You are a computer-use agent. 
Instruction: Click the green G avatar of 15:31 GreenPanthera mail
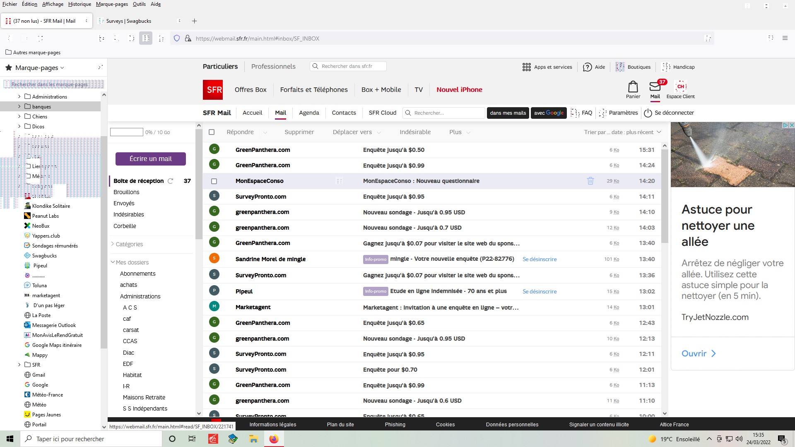click(214, 149)
